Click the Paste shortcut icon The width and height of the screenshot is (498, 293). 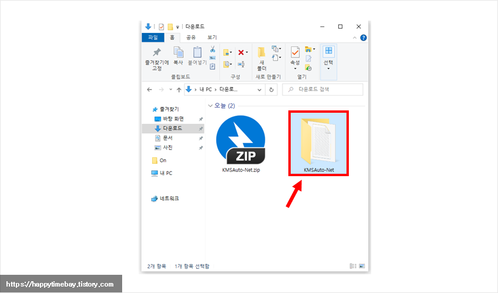pos(213,66)
